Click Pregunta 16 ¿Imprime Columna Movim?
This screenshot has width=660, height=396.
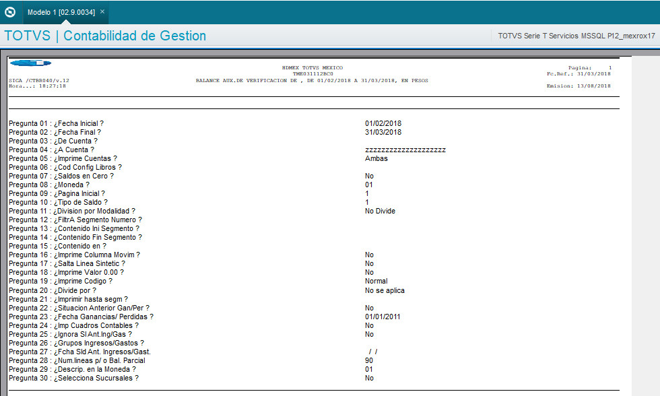(x=75, y=255)
